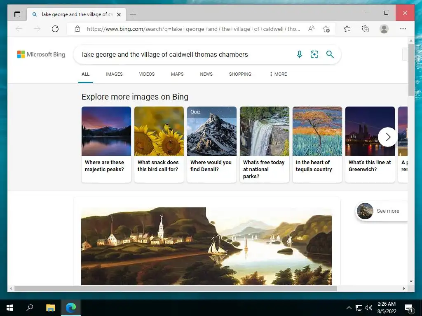Click the bing.com address bar URL
The image size is (422, 316).
(x=193, y=29)
